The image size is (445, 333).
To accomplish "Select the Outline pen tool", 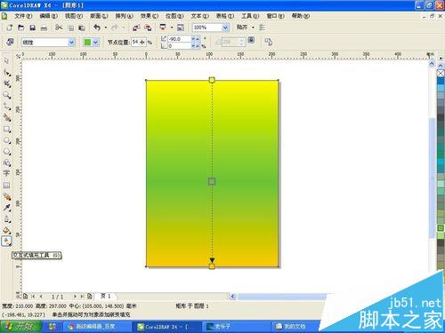I will pos(7,219).
